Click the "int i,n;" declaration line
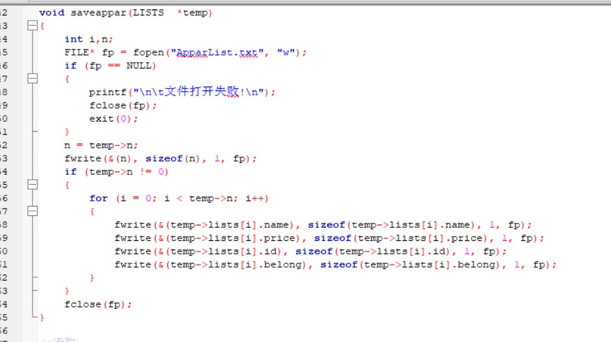Screen dimensions: 611x342 click(89, 39)
